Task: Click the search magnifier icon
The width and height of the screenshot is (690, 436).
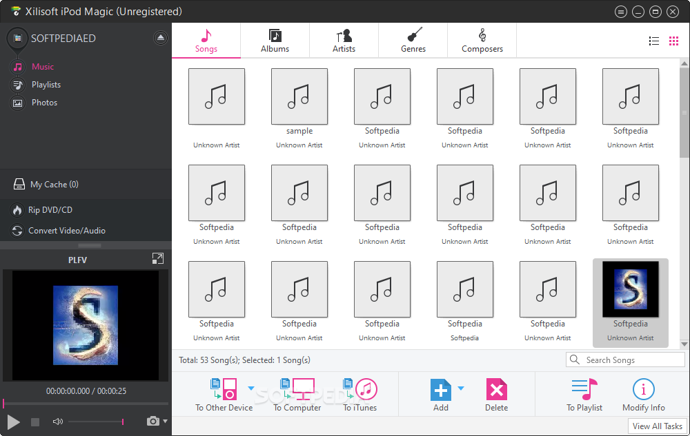Action: [x=575, y=360]
